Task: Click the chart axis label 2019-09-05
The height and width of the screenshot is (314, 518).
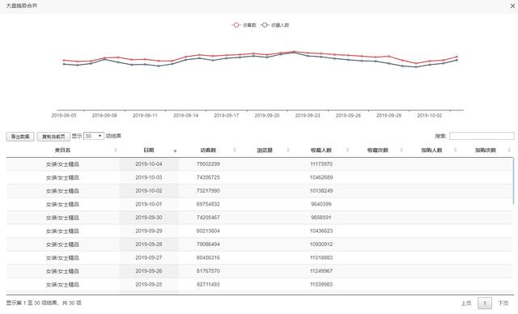Action: pos(64,116)
